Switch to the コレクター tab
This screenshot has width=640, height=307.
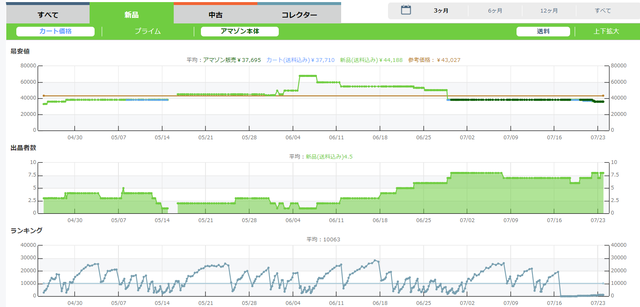click(x=299, y=15)
